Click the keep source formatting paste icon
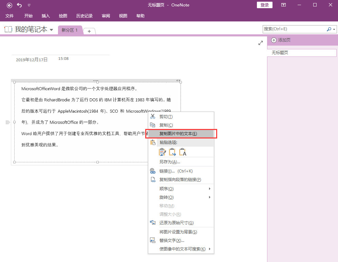Image resolution: width=338 pixels, height=262 pixels. pyautogui.click(x=162, y=152)
